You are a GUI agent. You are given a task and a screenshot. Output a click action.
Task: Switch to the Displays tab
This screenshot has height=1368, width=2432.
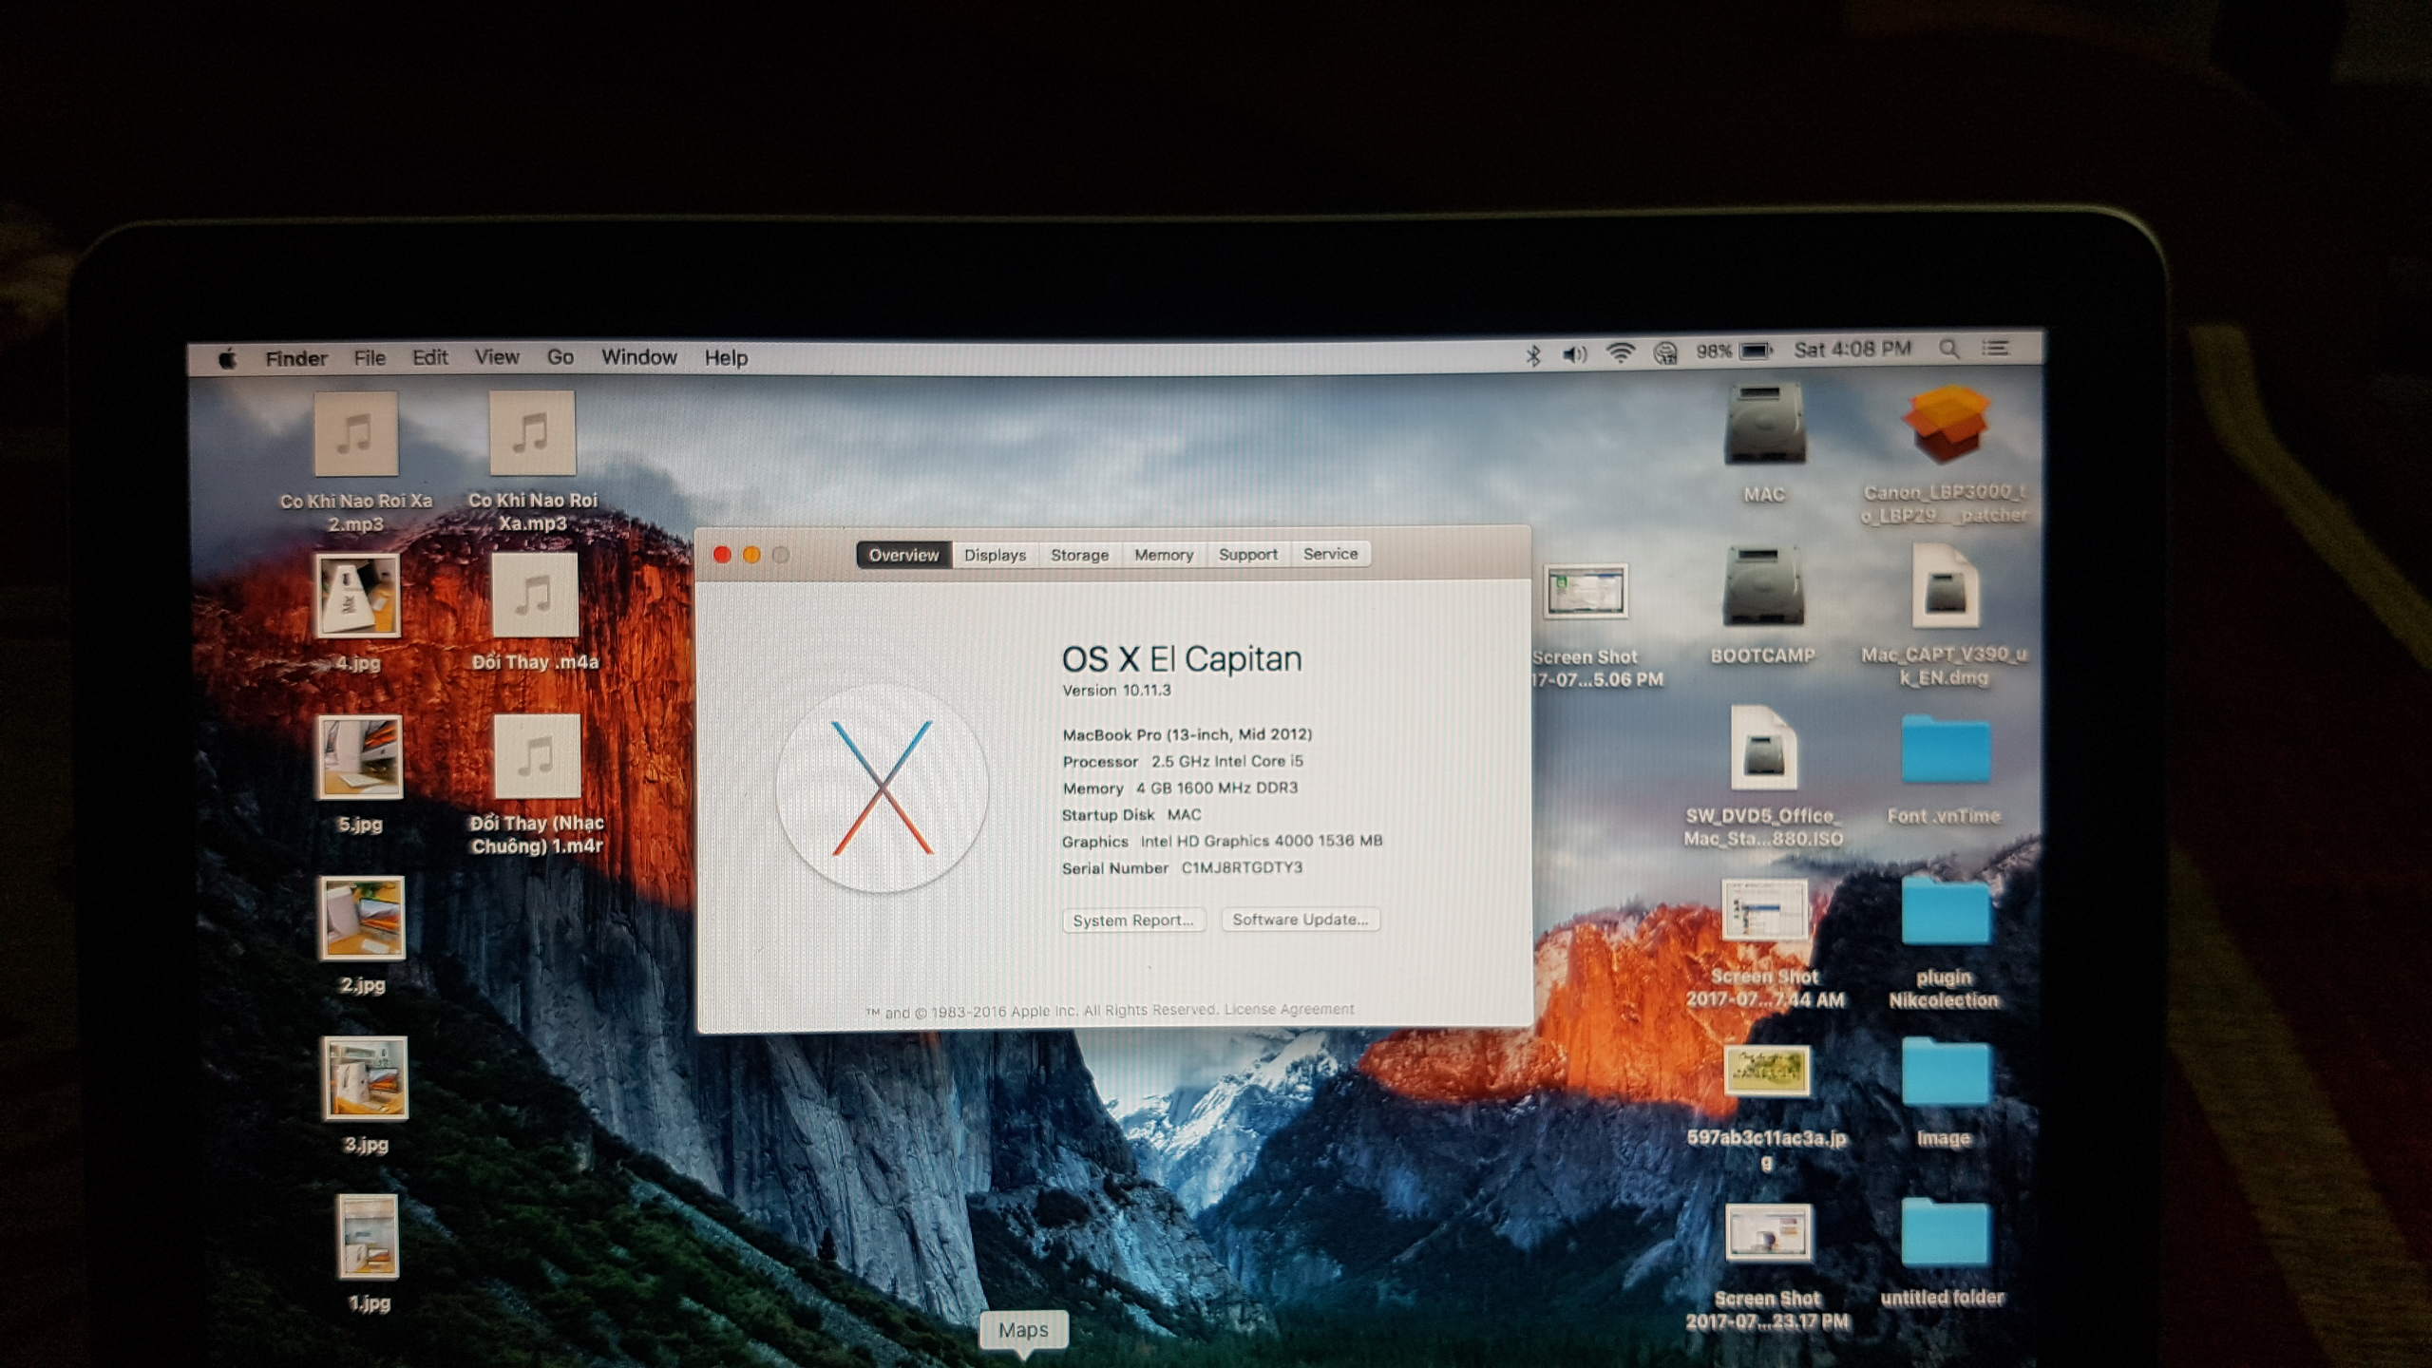pyautogui.click(x=995, y=555)
